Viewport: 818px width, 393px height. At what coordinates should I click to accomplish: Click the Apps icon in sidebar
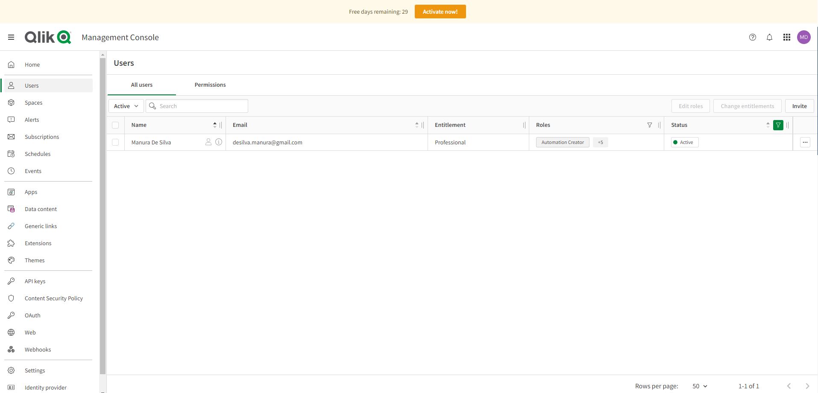coord(12,192)
